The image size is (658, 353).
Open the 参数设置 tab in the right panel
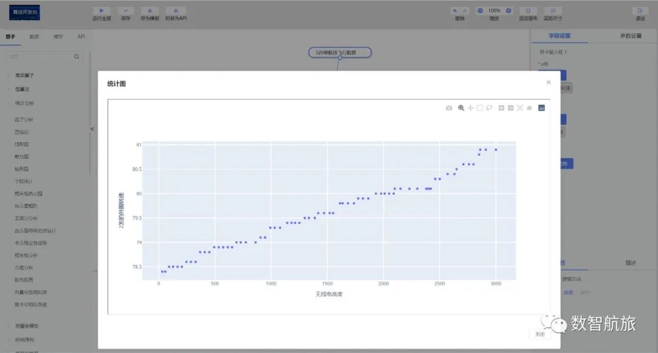click(631, 36)
